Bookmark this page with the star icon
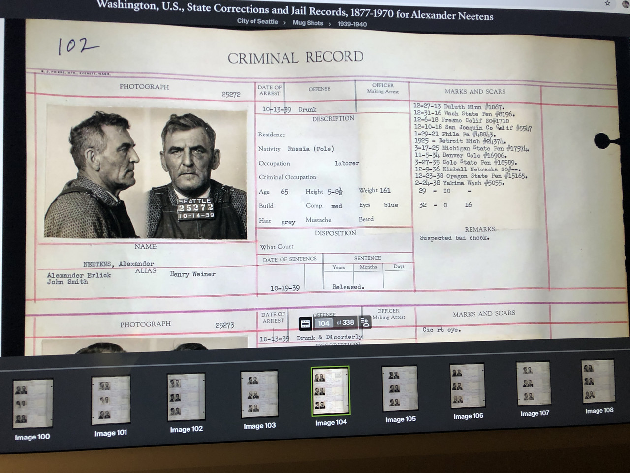This screenshot has height=473, width=630. tap(608, 3)
